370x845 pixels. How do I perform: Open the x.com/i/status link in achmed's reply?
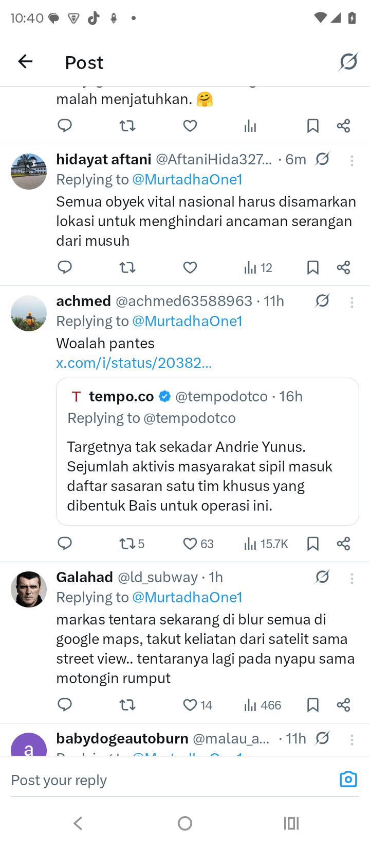pos(134,363)
